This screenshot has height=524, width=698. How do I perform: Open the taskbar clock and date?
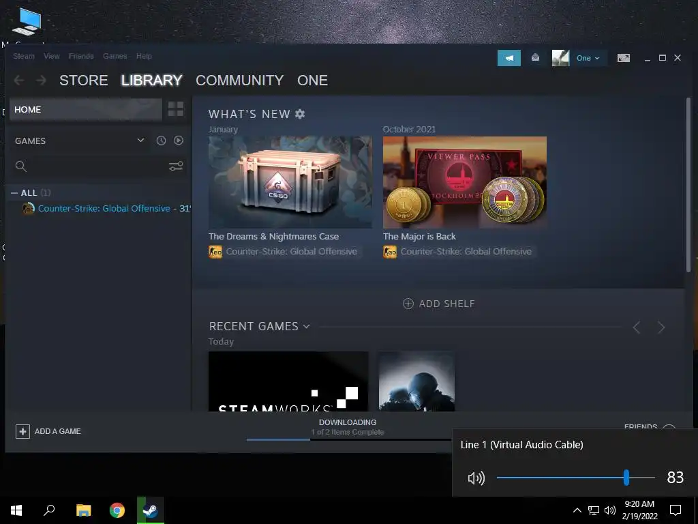pyautogui.click(x=639, y=510)
